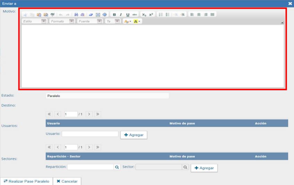Viewport: 294px width, 185px height.
Task: Apply underline formatting
Action: (128, 15)
